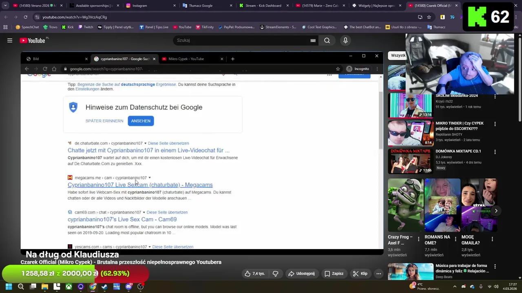This screenshot has width=522, height=293.
Task: Expand hidden system tray icons chevron
Action: (x=455, y=286)
